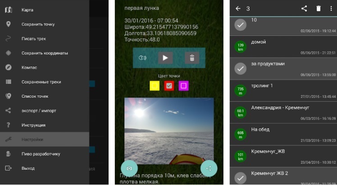
Task: Tap the date 30/01/2016 - 07:00:54
Action: pyautogui.click(x=151, y=21)
